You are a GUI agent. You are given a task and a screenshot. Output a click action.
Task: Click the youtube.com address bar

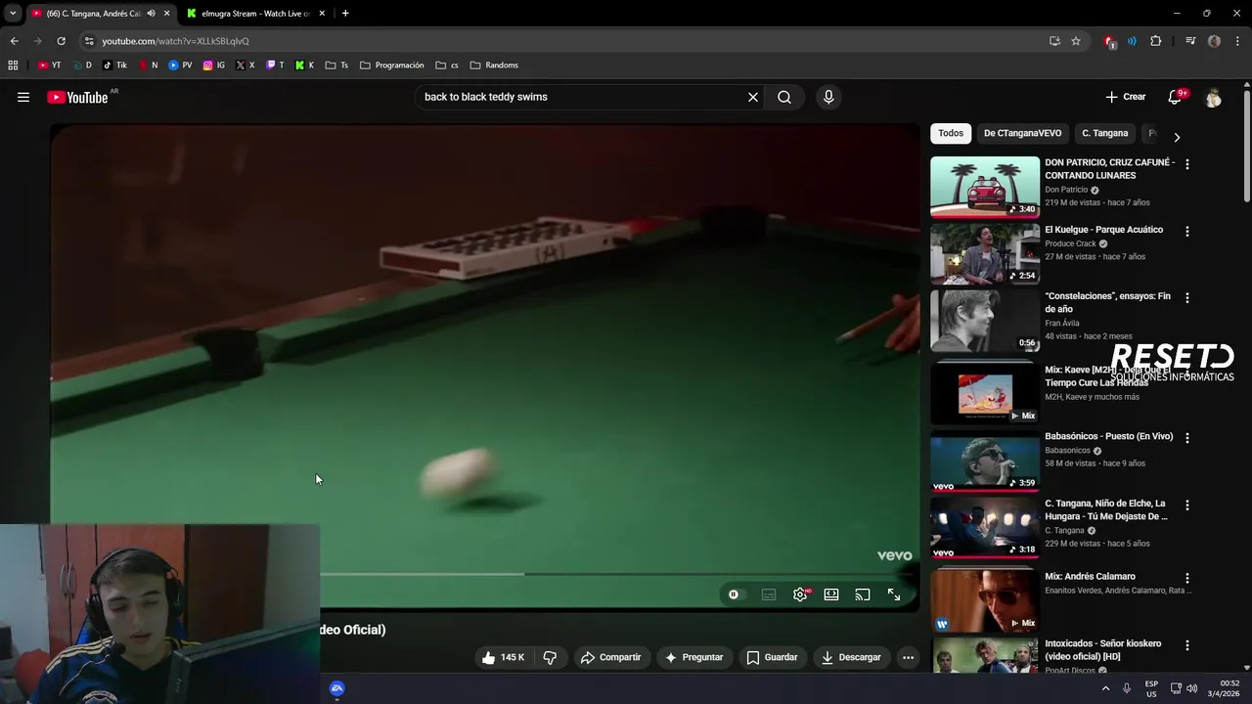[x=558, y=41]
